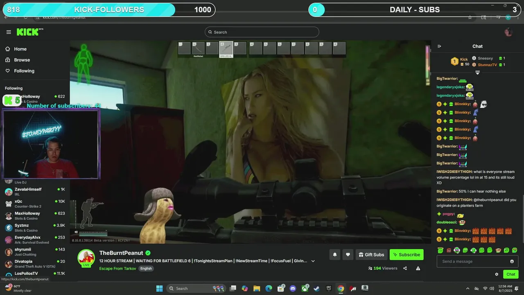This screenshot has width=524, height=295.
Task: Pick the halo green emote
Action: pyautogui.click(x=440, y=250)
